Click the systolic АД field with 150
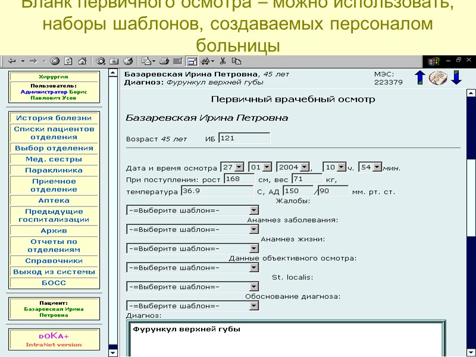The image size is (476, 357). 298,191
